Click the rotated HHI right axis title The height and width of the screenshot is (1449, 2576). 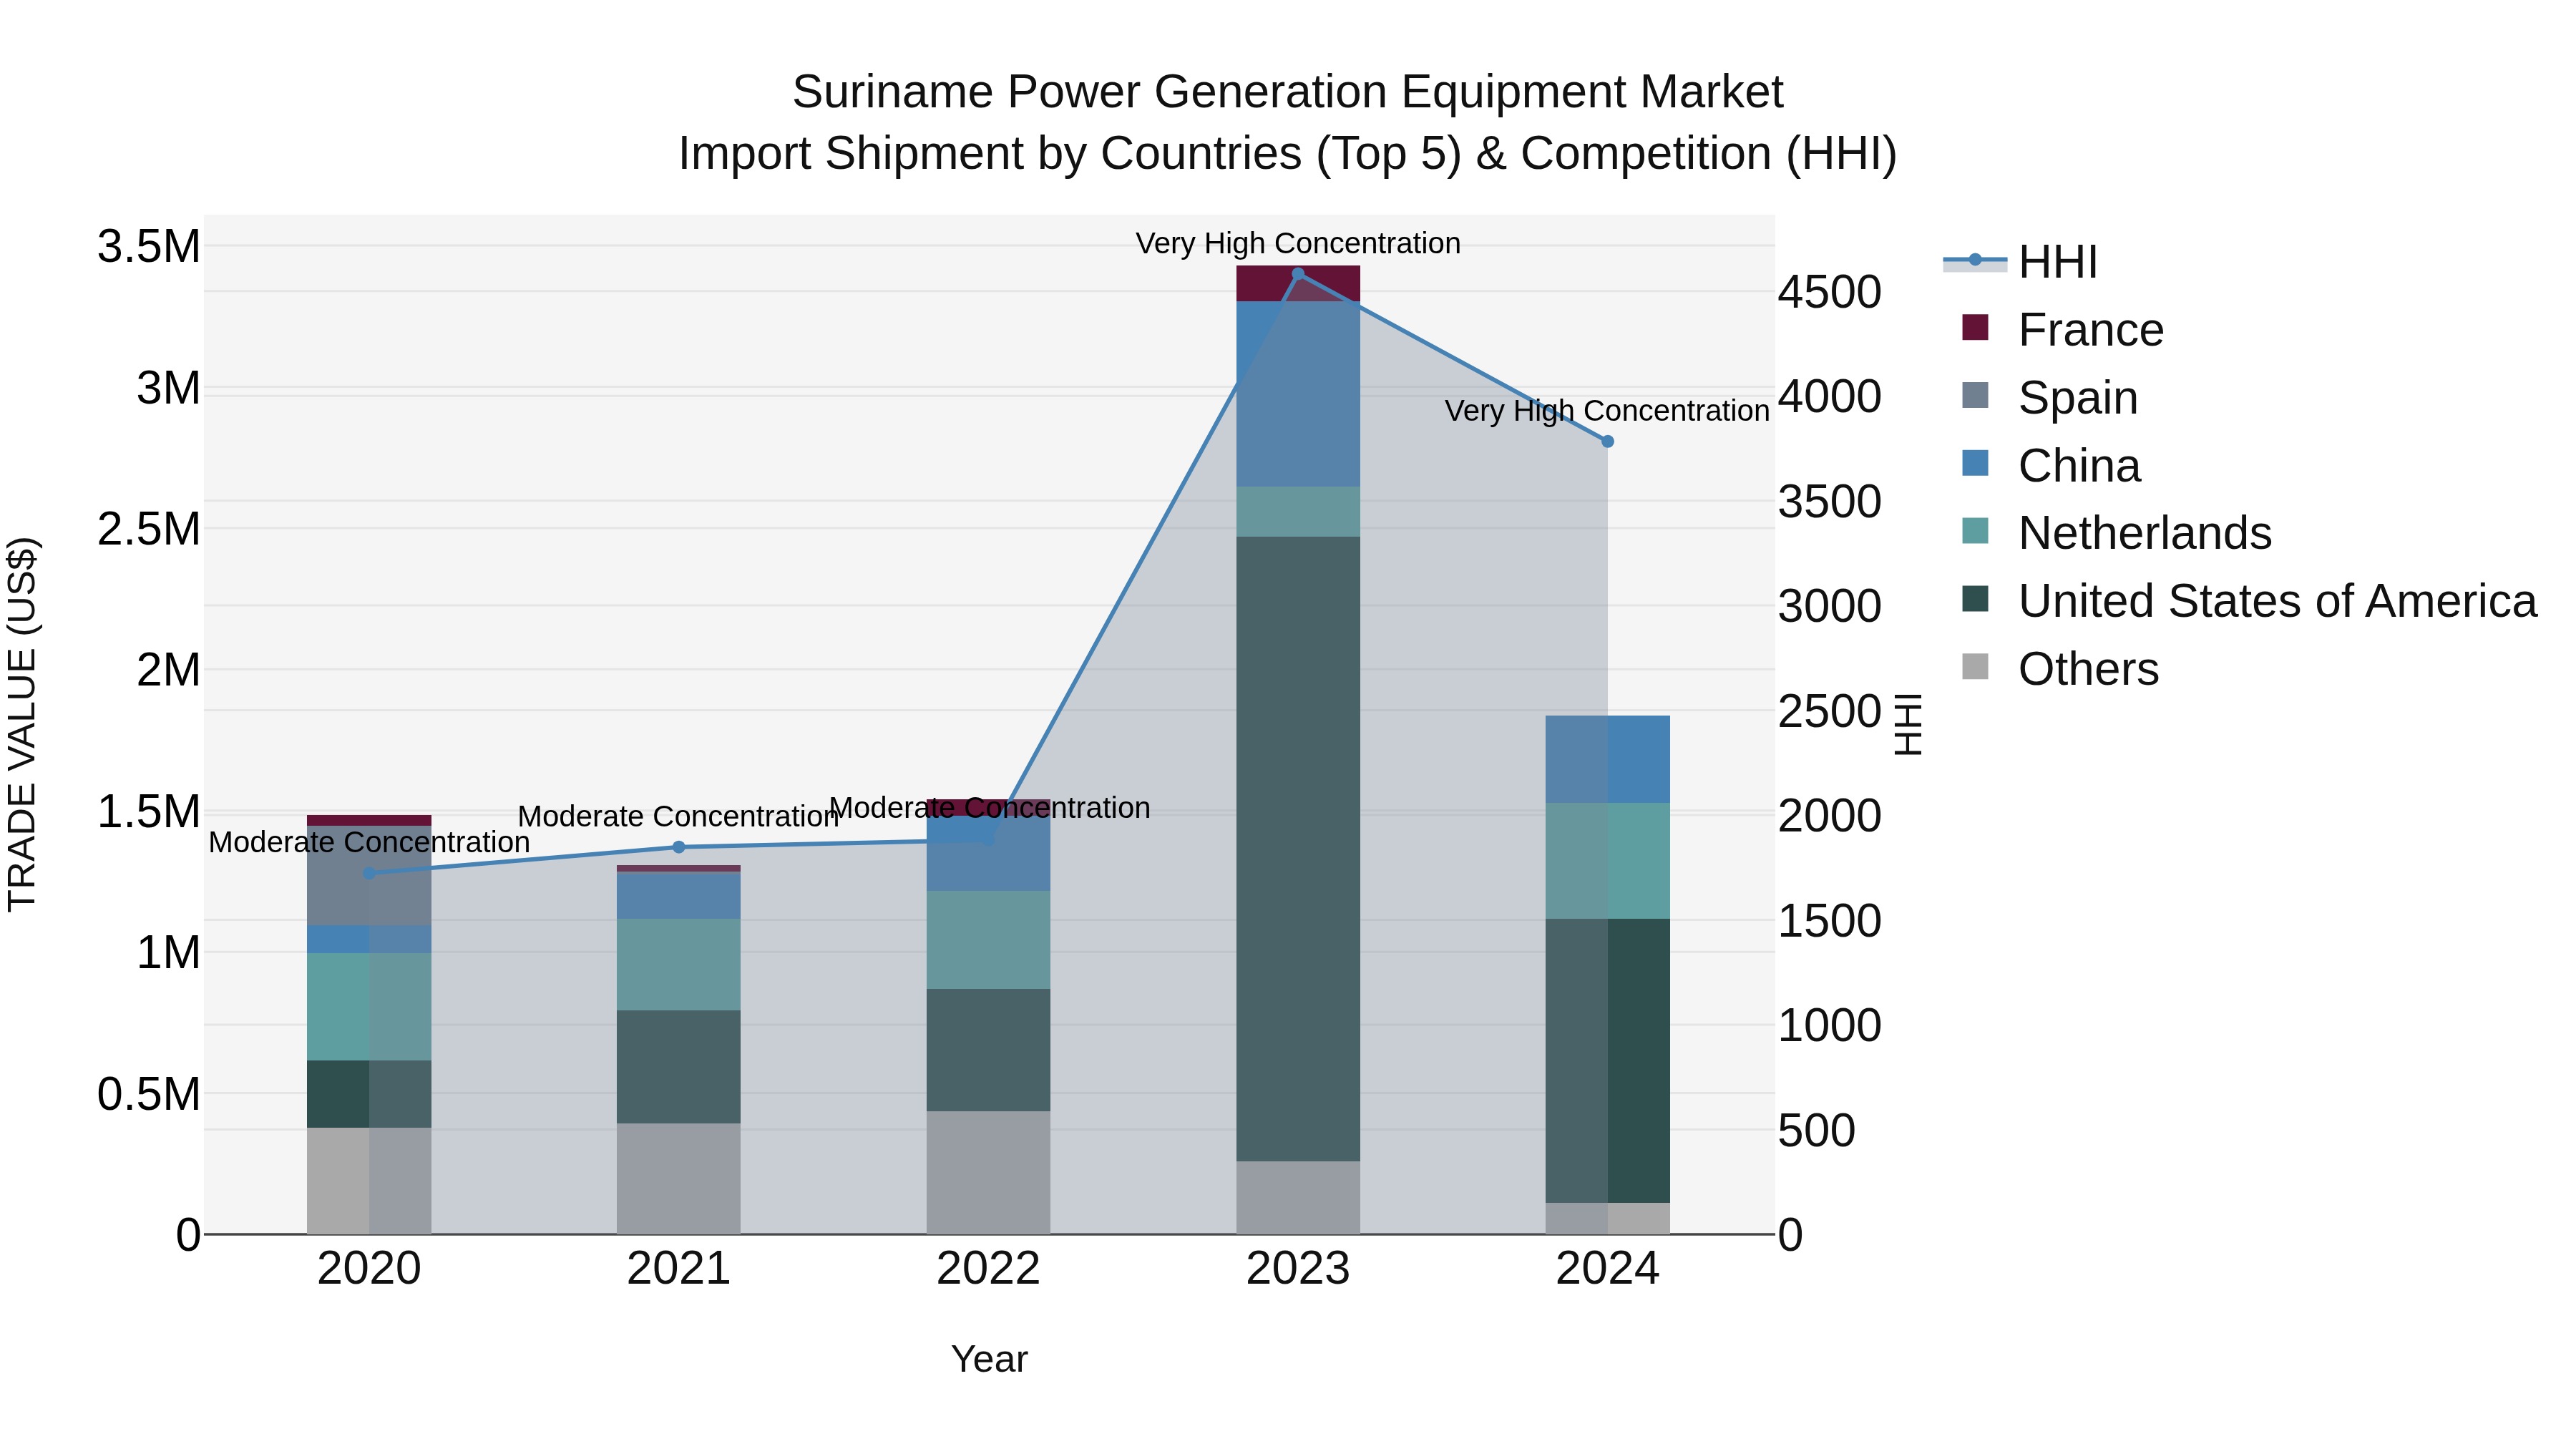click(x=1908, y=724)
